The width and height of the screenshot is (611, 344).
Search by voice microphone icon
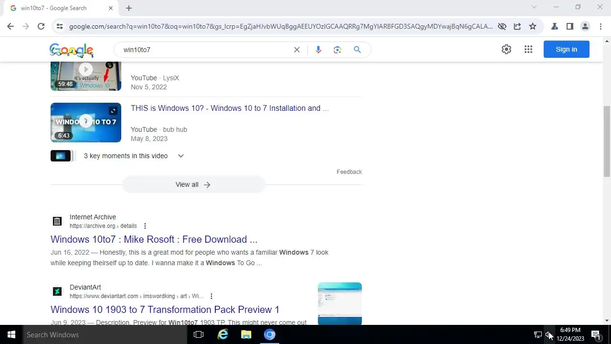click(x=318, y=50)
